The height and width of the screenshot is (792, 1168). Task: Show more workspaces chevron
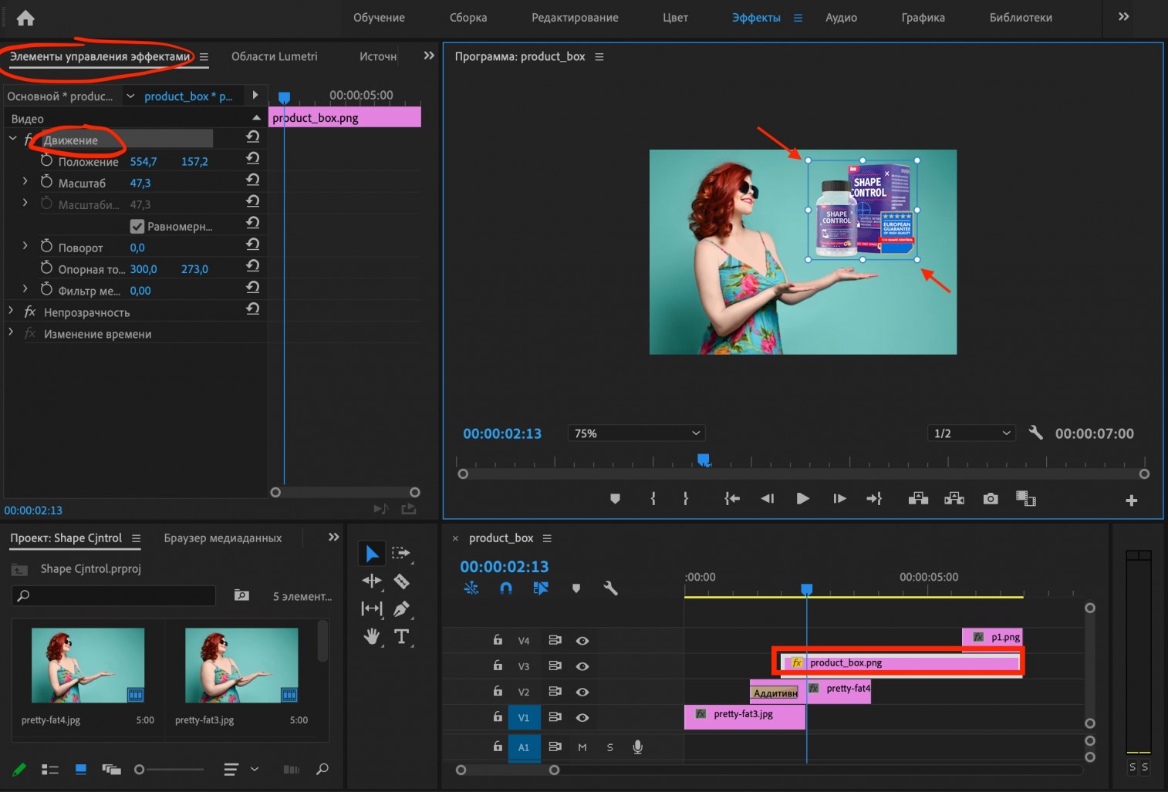click(1123, 16)
